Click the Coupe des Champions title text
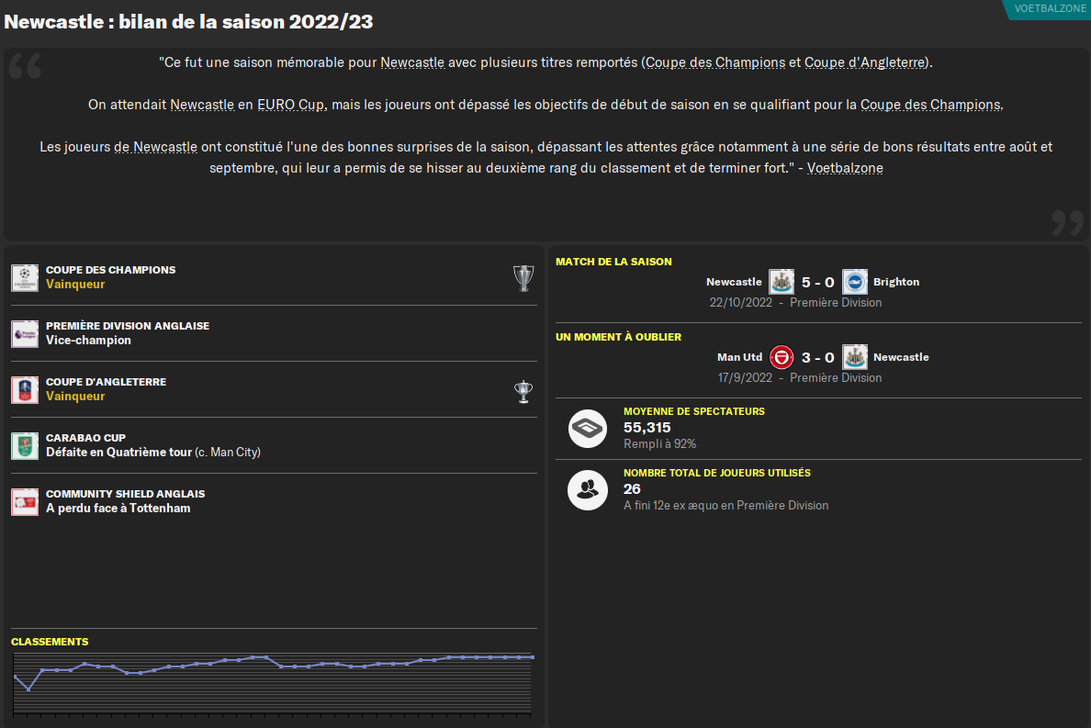Viewport: 1091px width, 728px height. 110,270
